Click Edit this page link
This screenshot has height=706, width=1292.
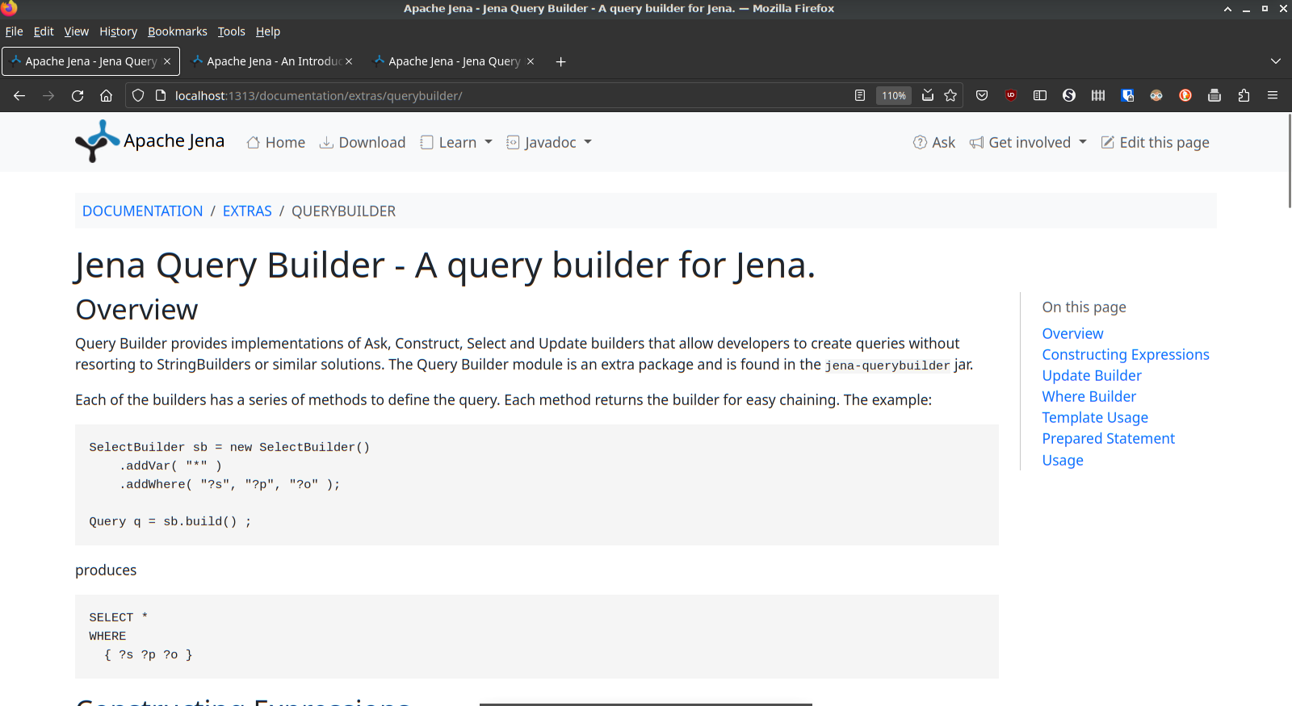tap(1156, 142)
